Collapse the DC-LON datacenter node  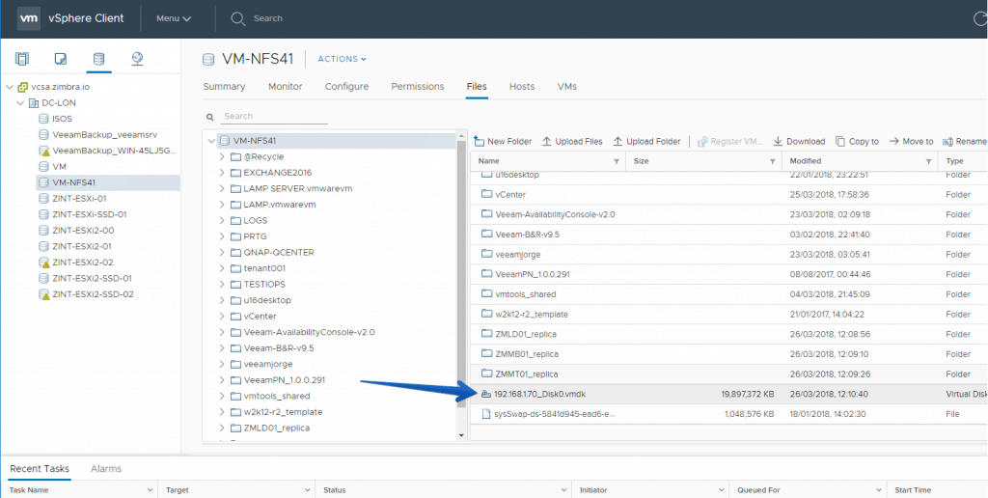click(21, 102)
